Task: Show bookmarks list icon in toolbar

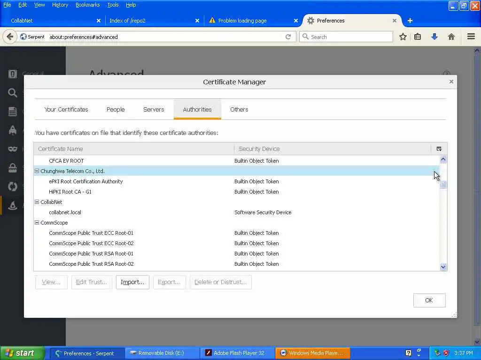Action: pos(418,37)
